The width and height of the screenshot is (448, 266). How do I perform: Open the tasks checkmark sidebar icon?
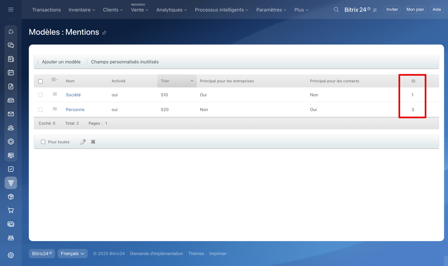11,169
